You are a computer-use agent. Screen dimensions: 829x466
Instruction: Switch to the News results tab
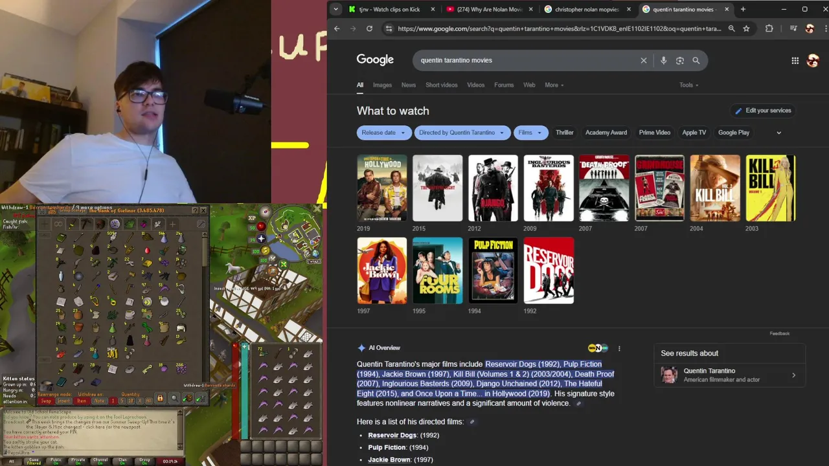pyautogui.click(x=408, y=85)
